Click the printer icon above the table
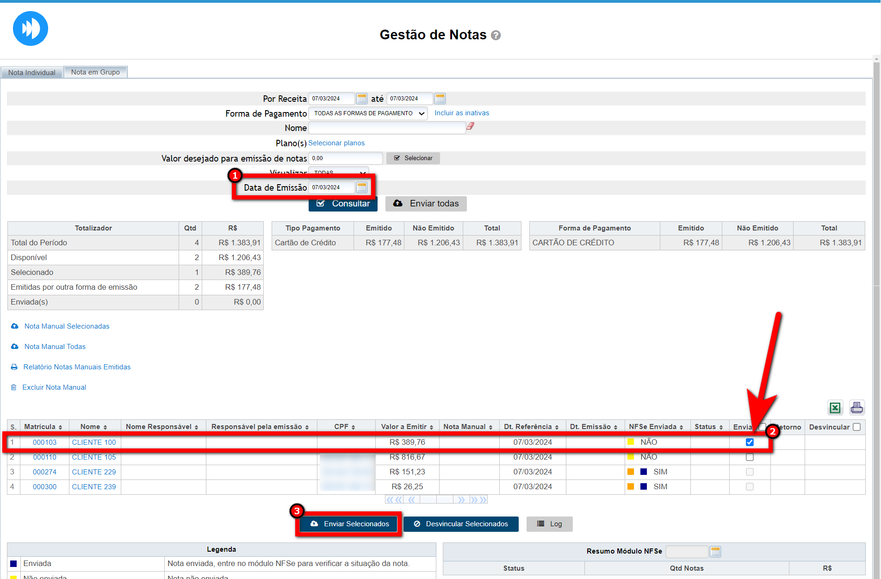 856,408
